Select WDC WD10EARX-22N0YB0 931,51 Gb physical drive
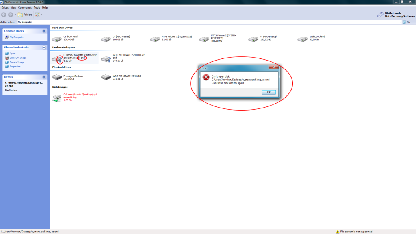The height and width of the screenshot is (234, 416). pyautogui.click(x=106, y=77)
